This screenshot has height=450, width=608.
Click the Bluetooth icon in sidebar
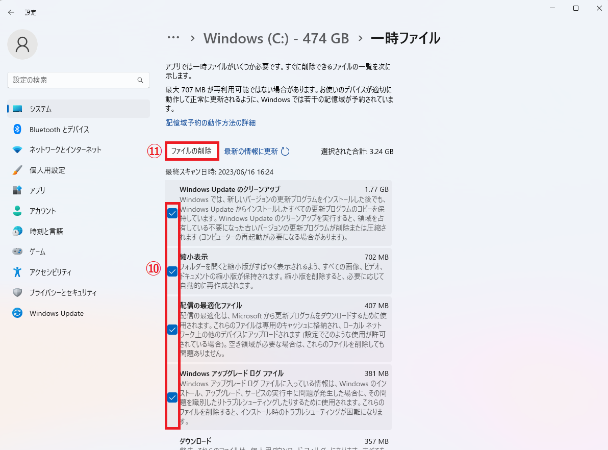click(17, 129)
